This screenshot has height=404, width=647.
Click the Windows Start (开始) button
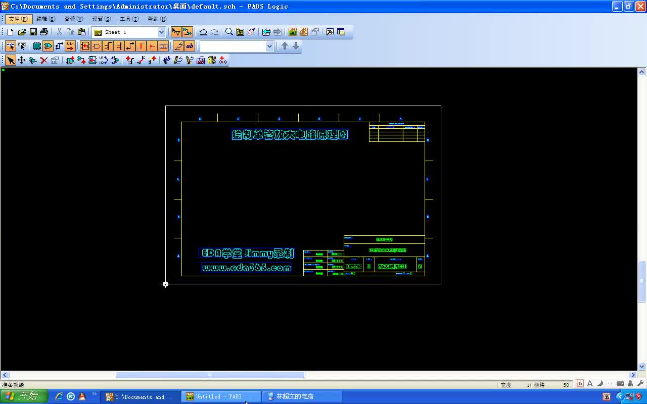(24, 396)
